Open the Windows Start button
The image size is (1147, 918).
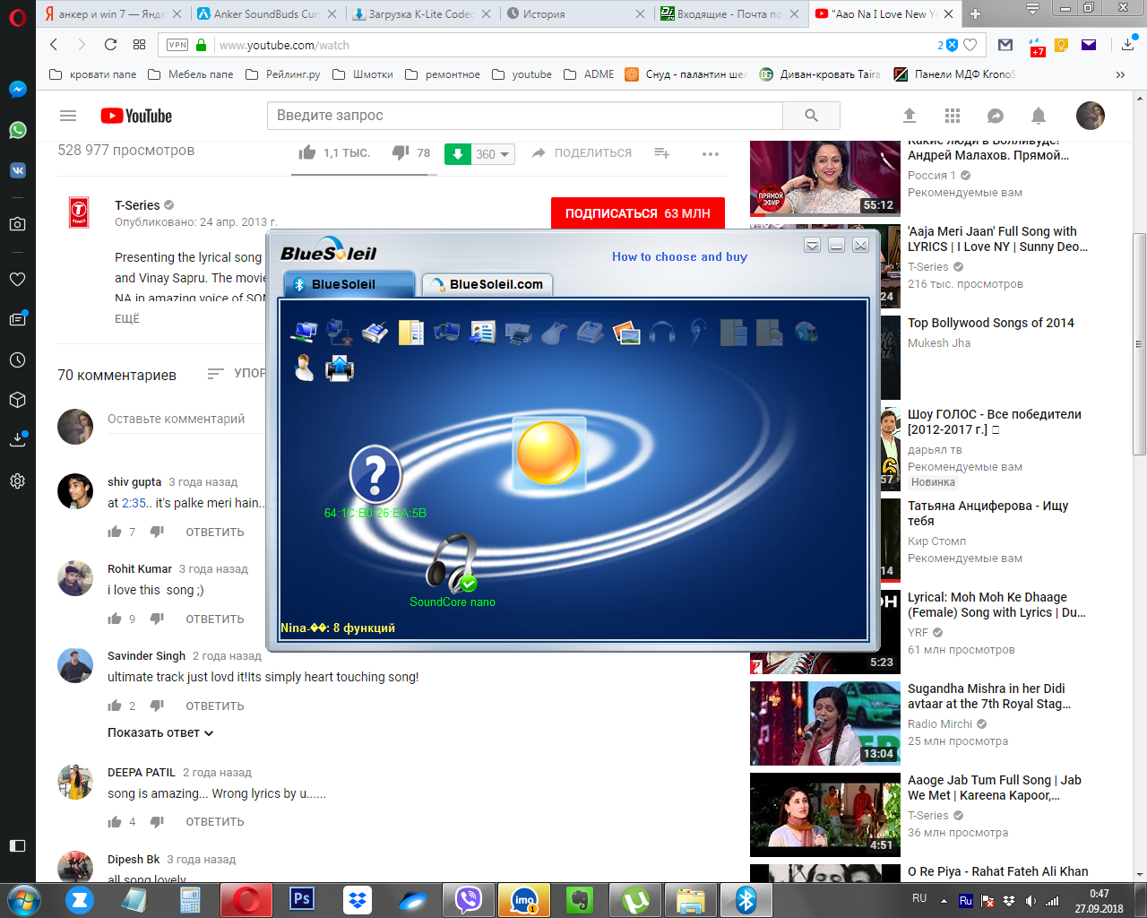(22, 899)
